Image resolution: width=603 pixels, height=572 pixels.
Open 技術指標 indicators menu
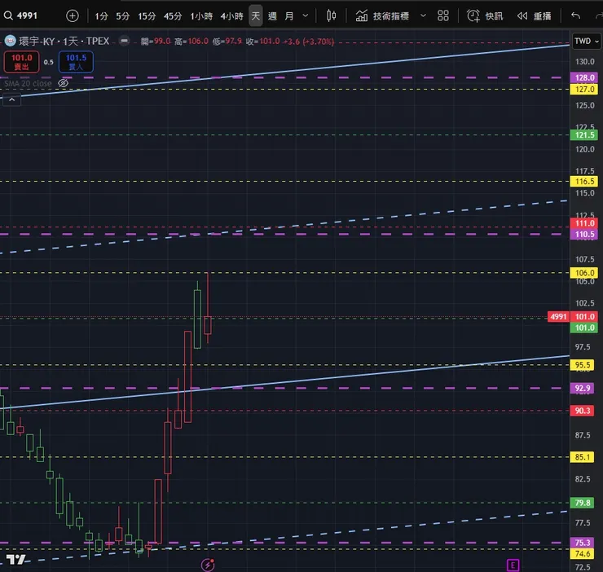[382, 15]
